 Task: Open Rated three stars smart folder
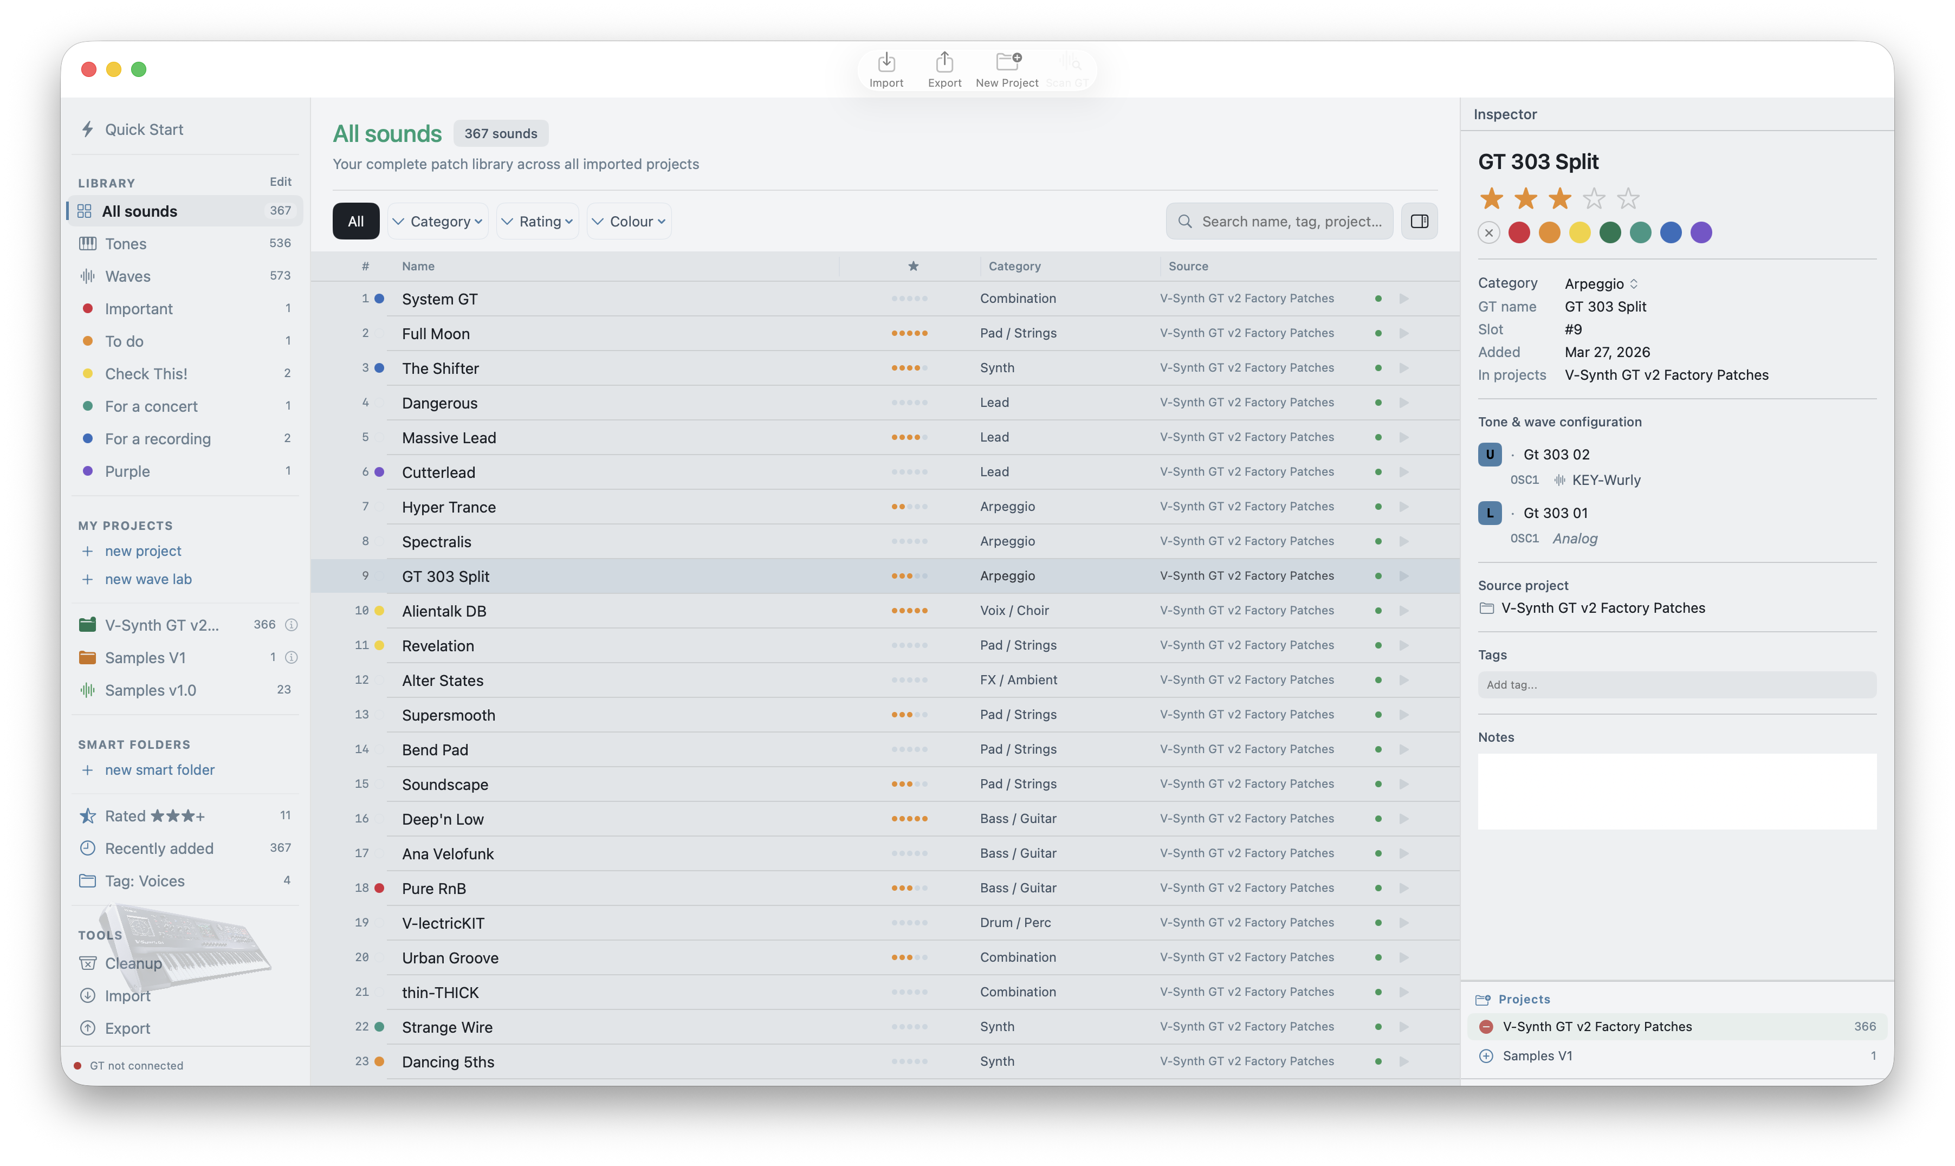185,815
